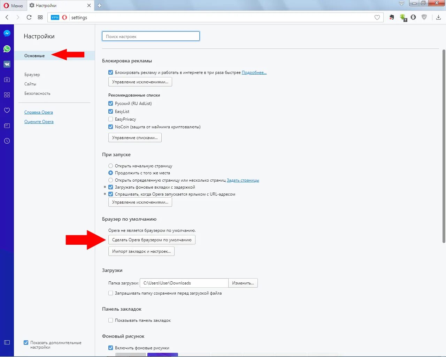Open Speed Dial from sidebar
This screenshot has height=357, width=446.
point(7,95)
